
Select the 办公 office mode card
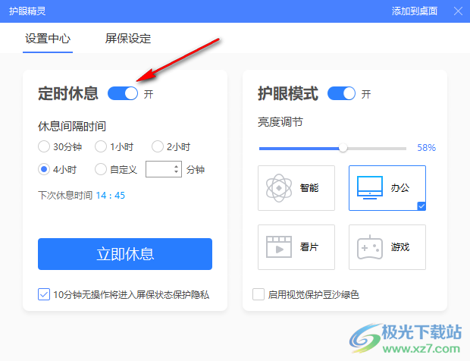click(x=387, y=188)
